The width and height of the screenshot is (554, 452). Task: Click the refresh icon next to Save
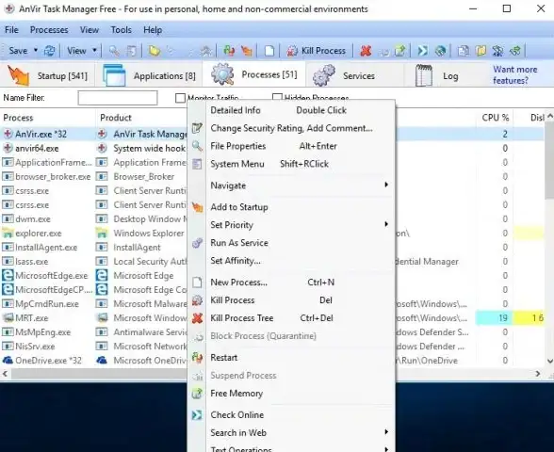pyautogui.click(x=49, y=51)
